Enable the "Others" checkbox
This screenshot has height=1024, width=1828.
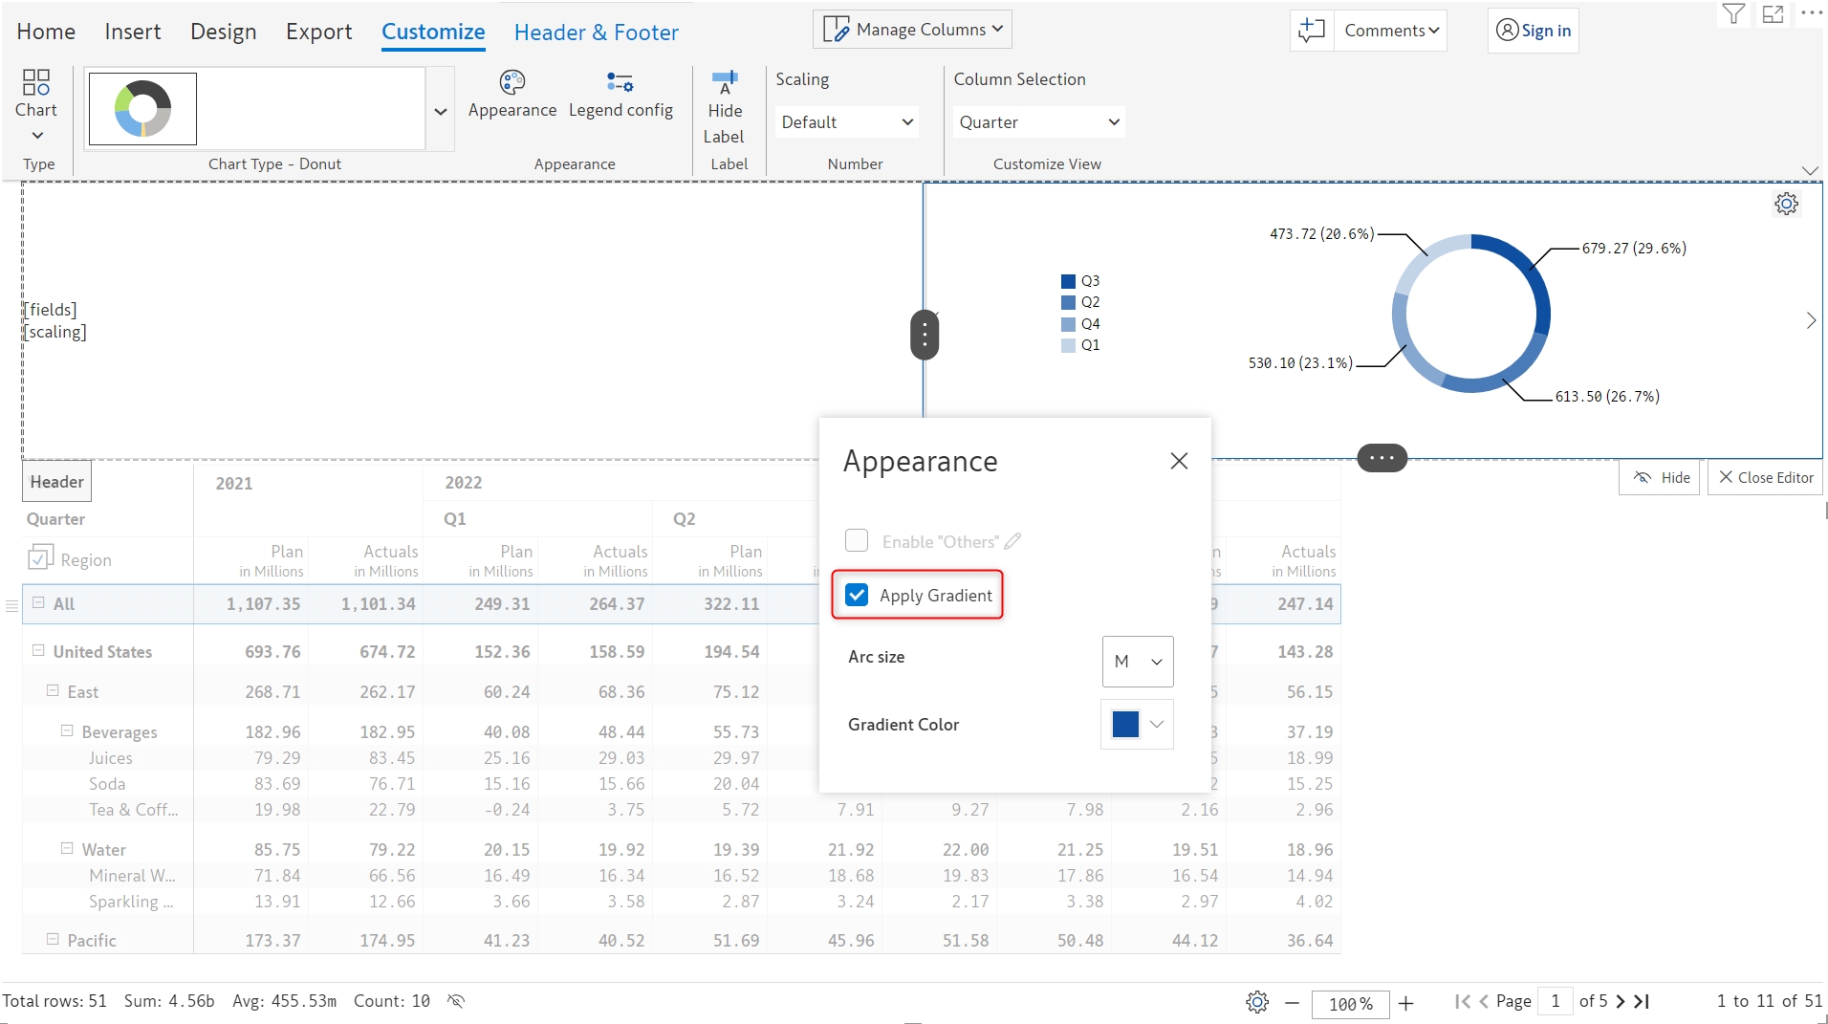coord(857,541)
